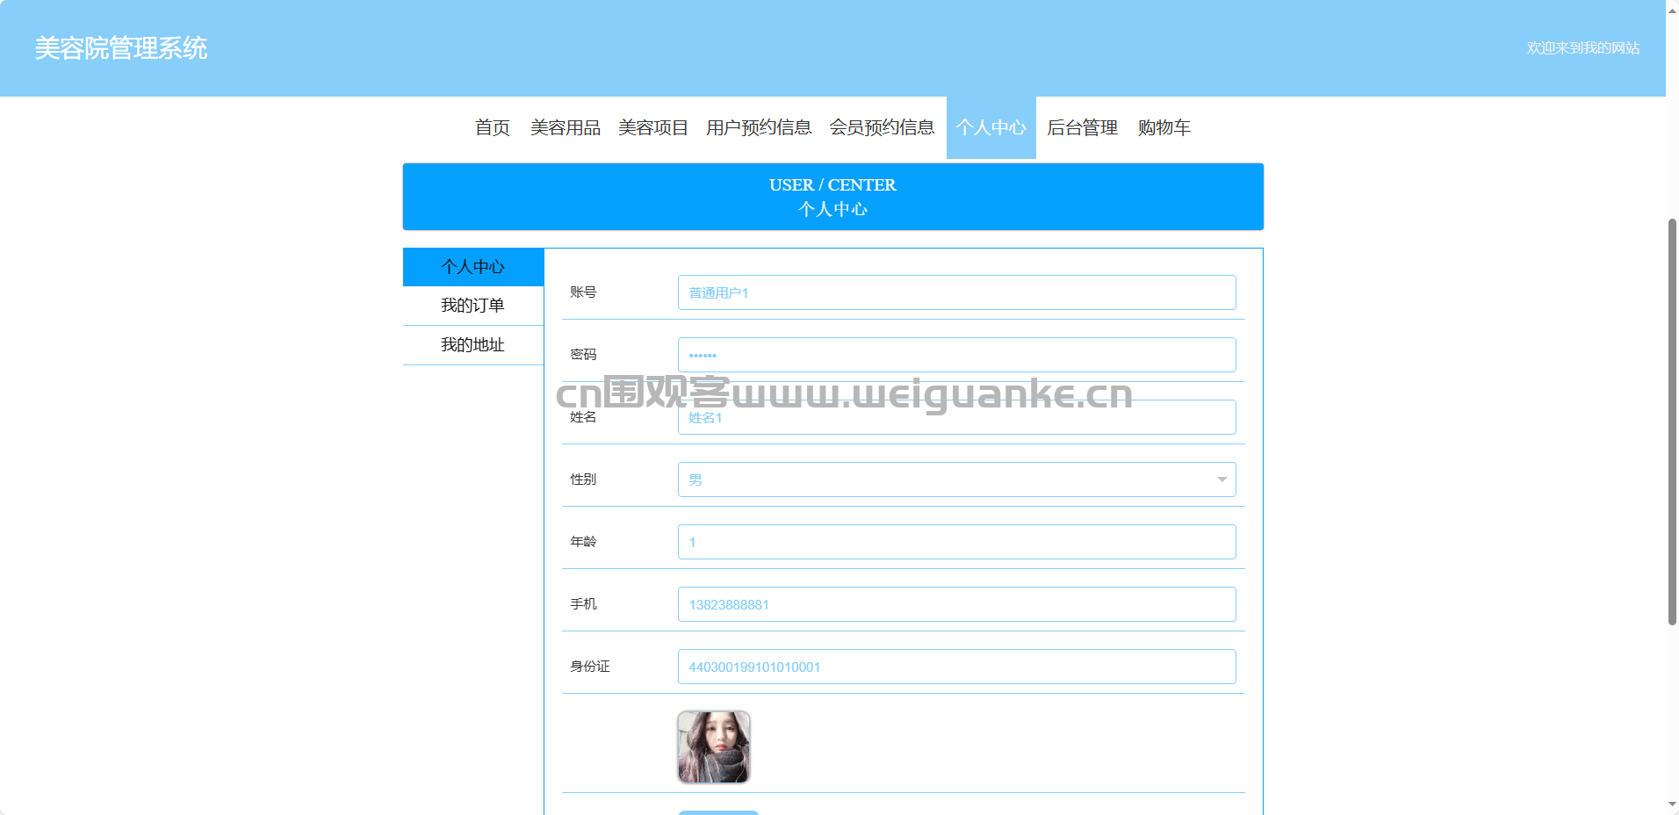1679x815 pixels.
Task: Open 后台管理 from the navigation bar
Action: (x=1082, y=127)
